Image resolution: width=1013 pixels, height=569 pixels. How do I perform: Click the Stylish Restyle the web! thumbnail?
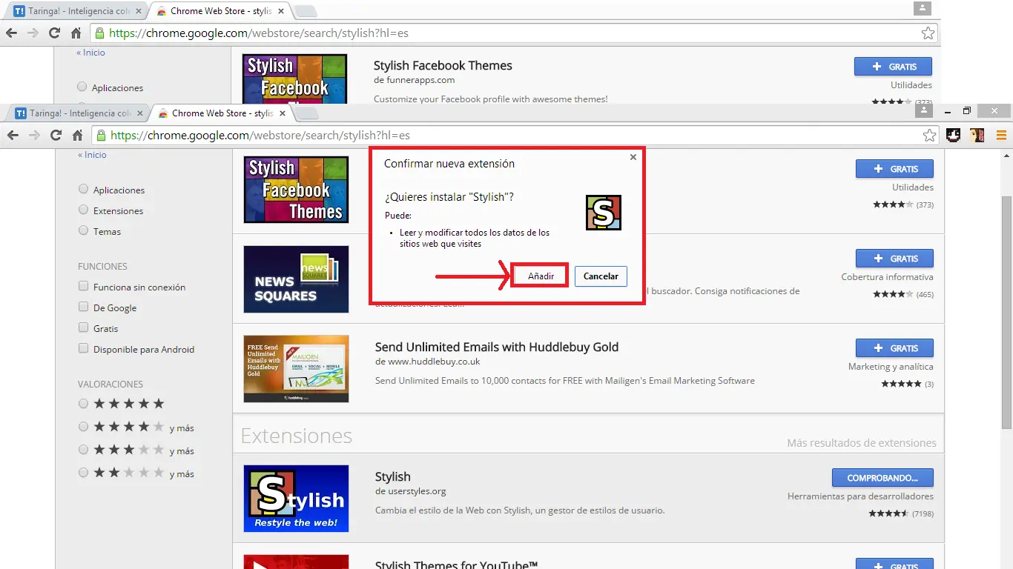pos(296,498)
